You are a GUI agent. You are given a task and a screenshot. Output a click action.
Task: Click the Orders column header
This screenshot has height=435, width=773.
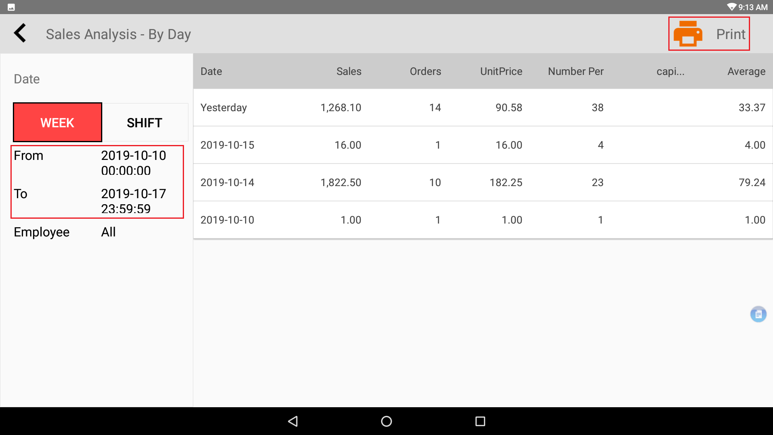[x=425, y=71]
